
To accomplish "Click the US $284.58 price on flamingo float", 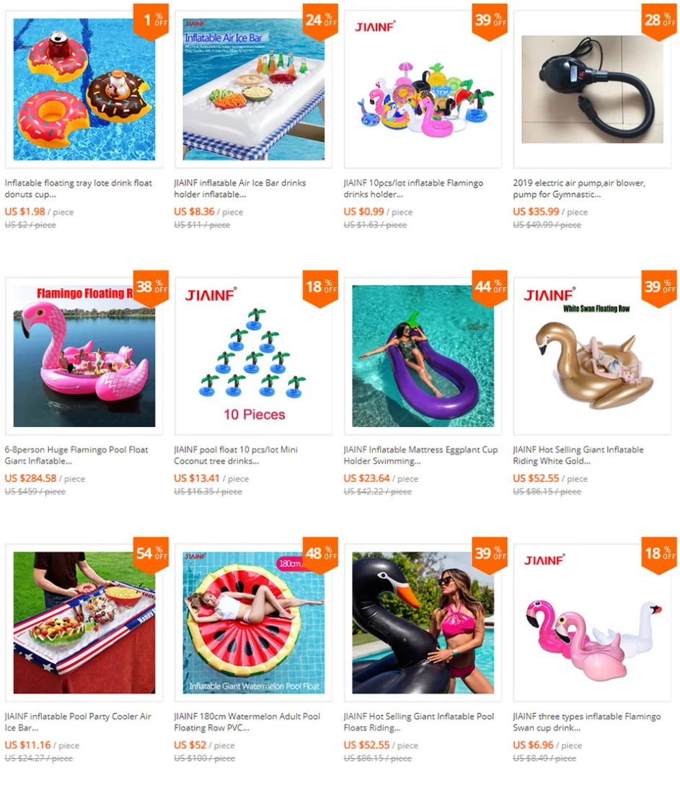I will tap(31, 478).
